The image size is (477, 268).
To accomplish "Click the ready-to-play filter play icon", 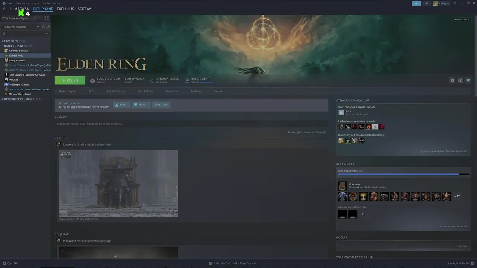I will click(x=48, y=27).
